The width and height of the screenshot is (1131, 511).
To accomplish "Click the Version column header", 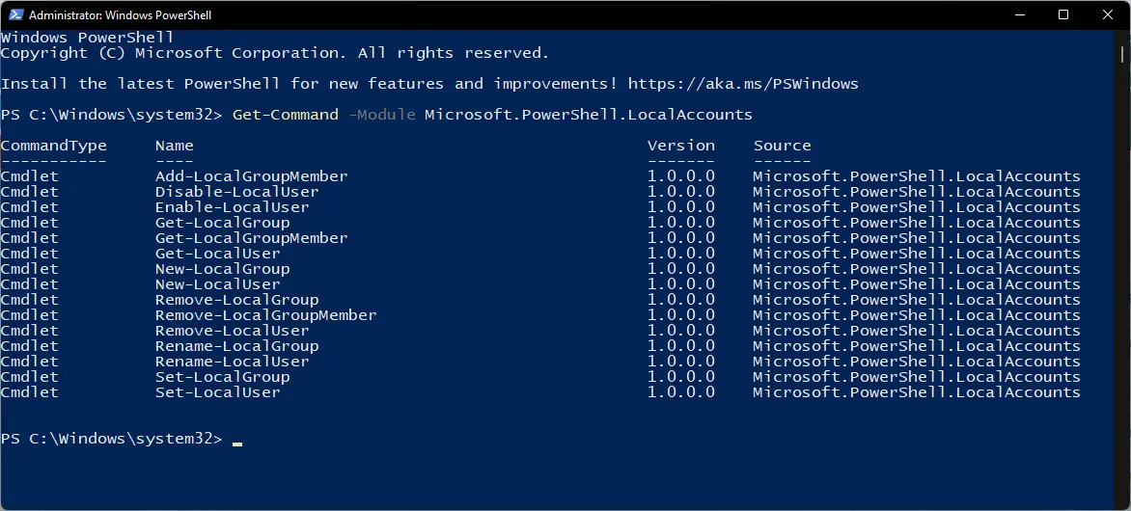I will 681,146.
